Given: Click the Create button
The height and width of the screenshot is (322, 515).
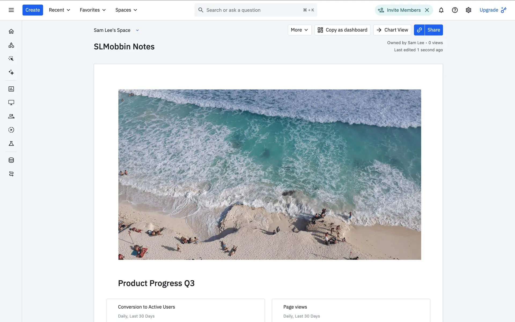Looking at the screenshot, I should click(x=32, y=10).
